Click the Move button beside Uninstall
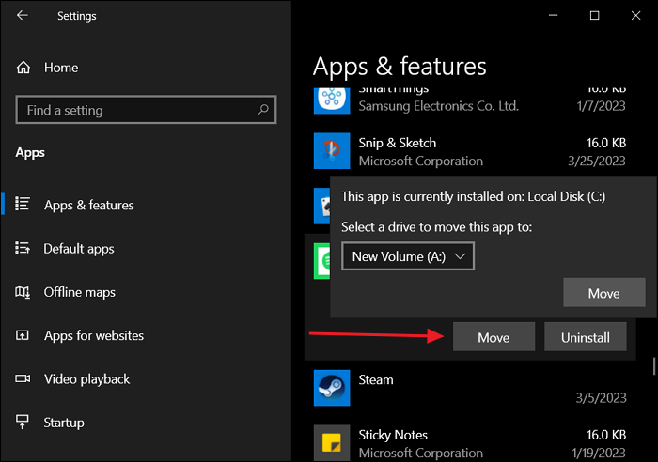The width and height of the screenshot is (658, 462). (x=493, y=337)
